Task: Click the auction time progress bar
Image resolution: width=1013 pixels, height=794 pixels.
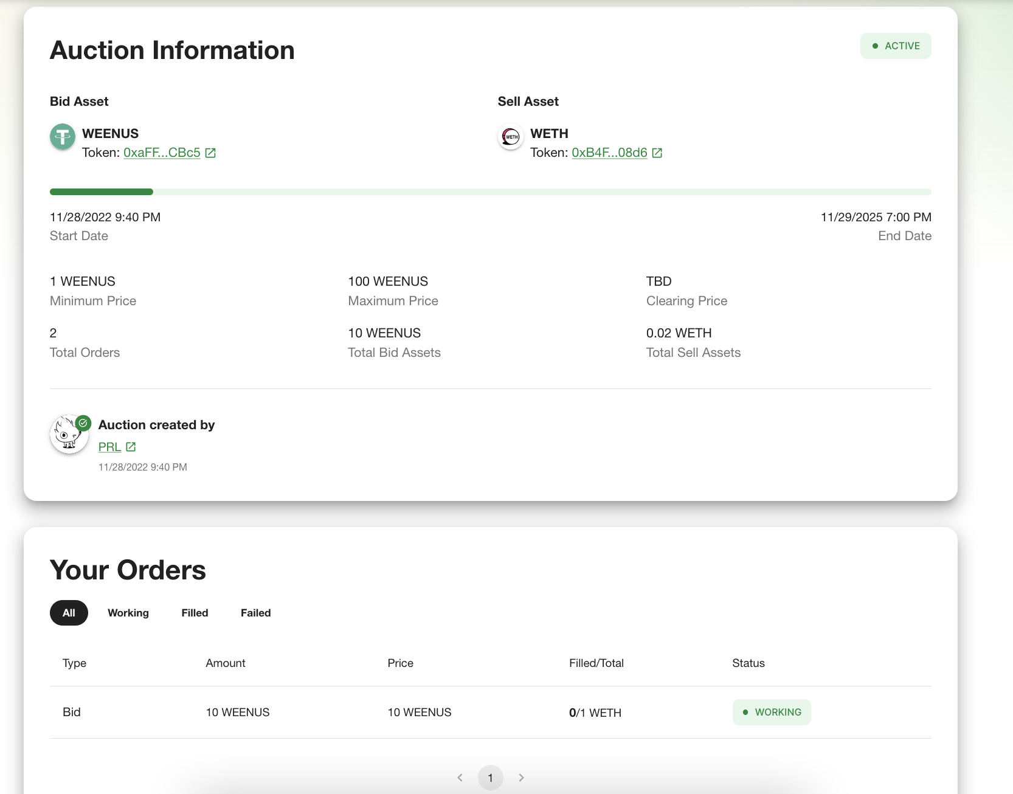Action: pos(490,192)
